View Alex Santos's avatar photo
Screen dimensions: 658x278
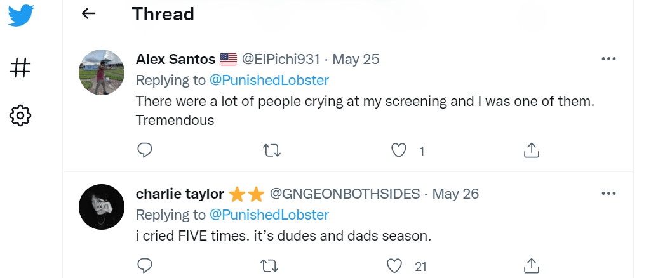click(x=102, y=72)
